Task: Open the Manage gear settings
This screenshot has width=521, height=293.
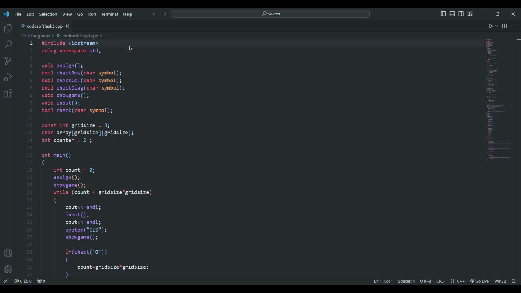Action: (8, 269)
